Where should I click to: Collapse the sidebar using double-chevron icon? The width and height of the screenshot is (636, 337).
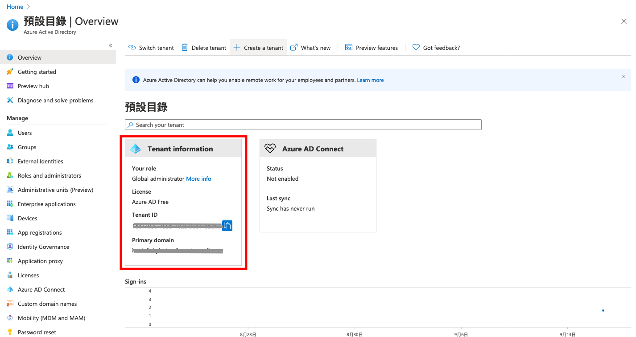[111, 45]
